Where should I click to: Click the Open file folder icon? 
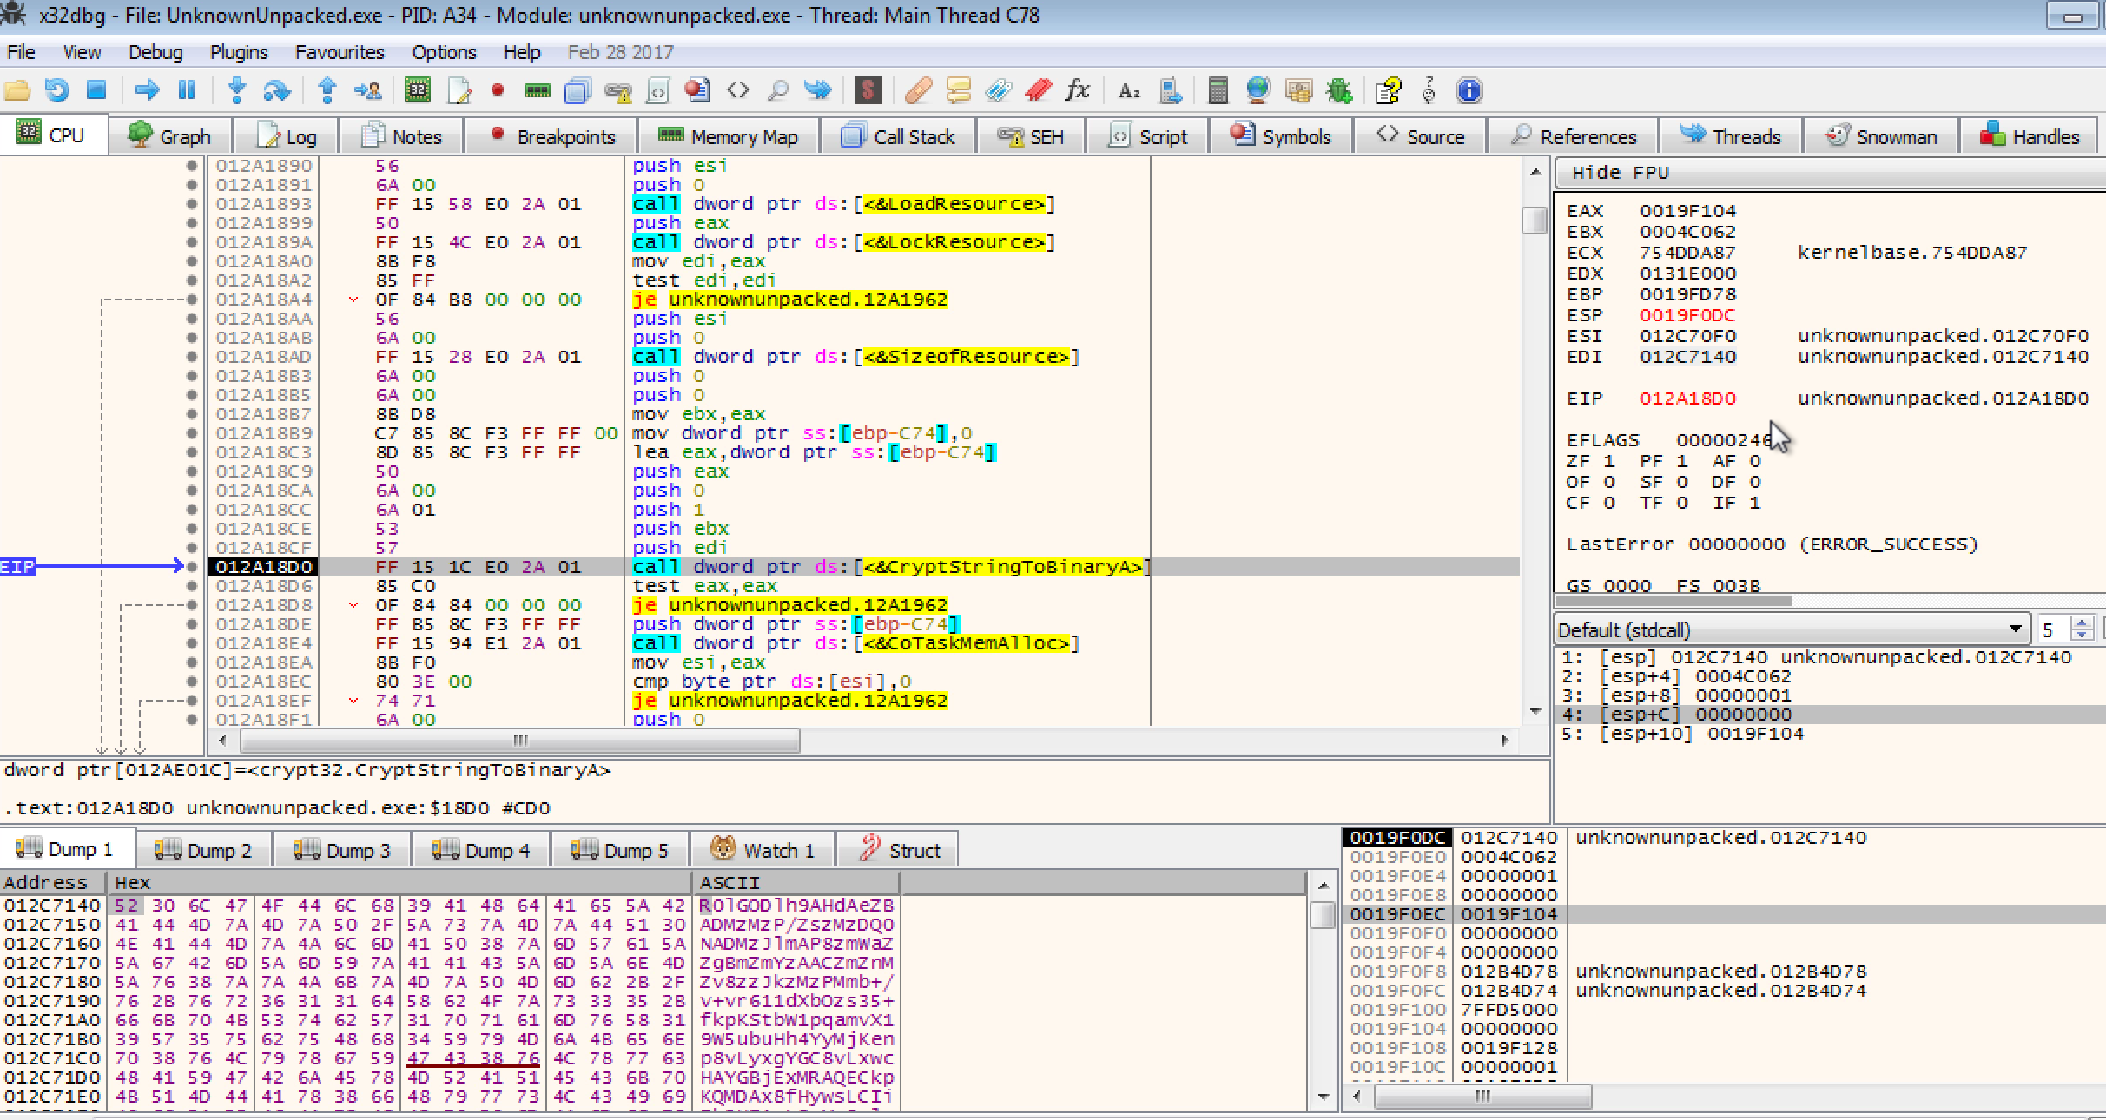pos(17,90)
